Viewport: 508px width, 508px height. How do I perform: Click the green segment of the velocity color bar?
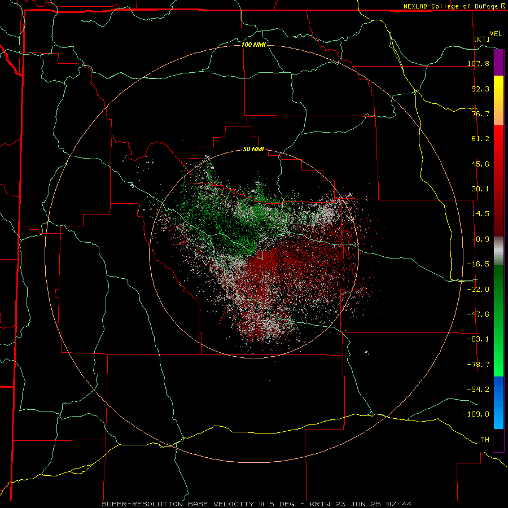498,321
